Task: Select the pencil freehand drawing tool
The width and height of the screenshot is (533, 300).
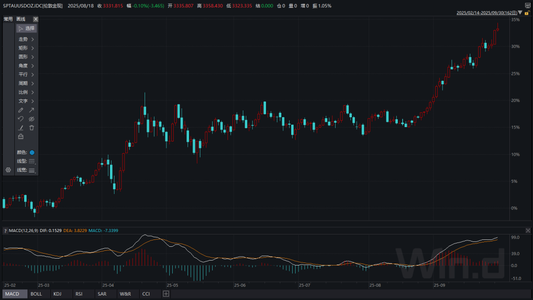Action: coord(21,110)
